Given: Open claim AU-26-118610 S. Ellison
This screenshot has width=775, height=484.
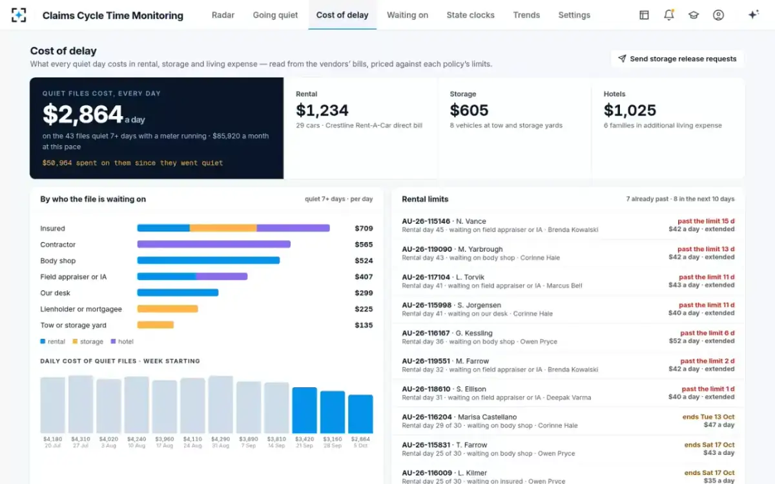Looking at the screenshot, I should click(568, 393).
